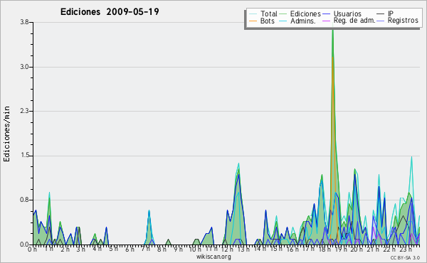This screenshot has width=427, height=263.
Task: Click the 0.0 y-axis value
Action: pos(25,245)
